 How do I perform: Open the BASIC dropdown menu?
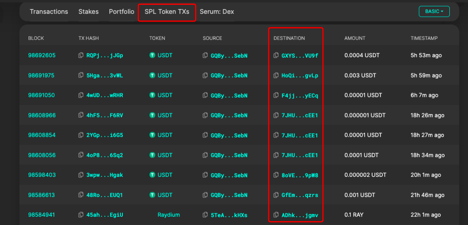[434, 12]
